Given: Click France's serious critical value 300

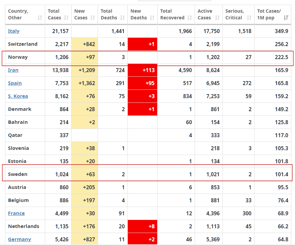Looking at the screenshot, I should tap(247, 213).
